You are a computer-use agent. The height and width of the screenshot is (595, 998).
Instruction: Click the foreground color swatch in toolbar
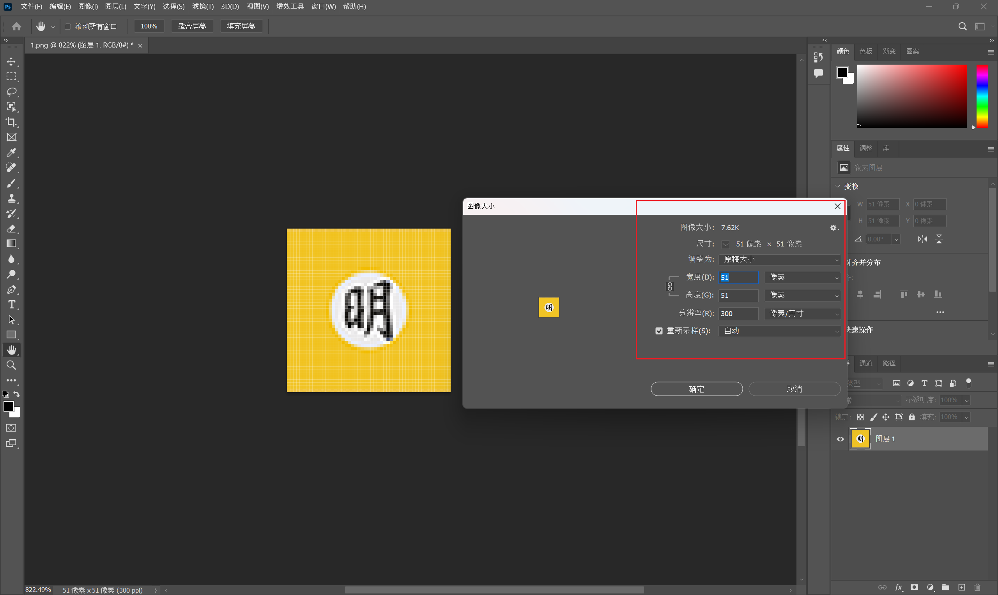(9, 406)
